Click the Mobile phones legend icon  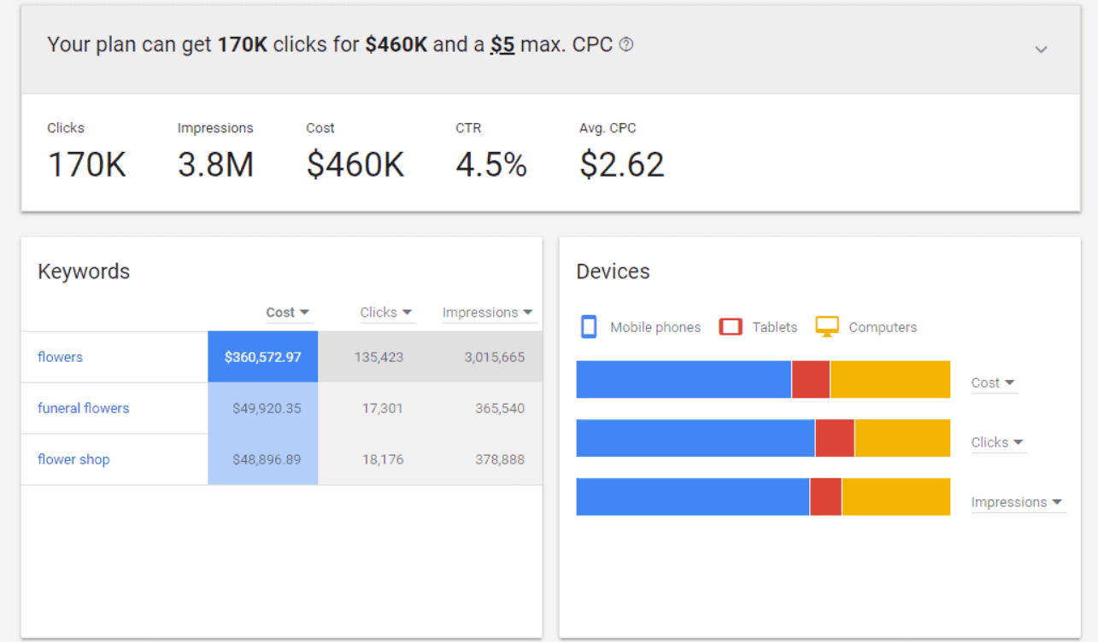pos(589,327)
